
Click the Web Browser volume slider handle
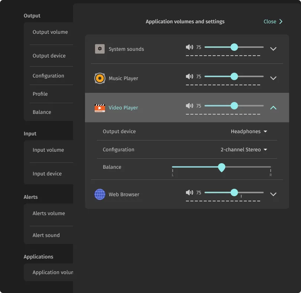click(234, 192)
